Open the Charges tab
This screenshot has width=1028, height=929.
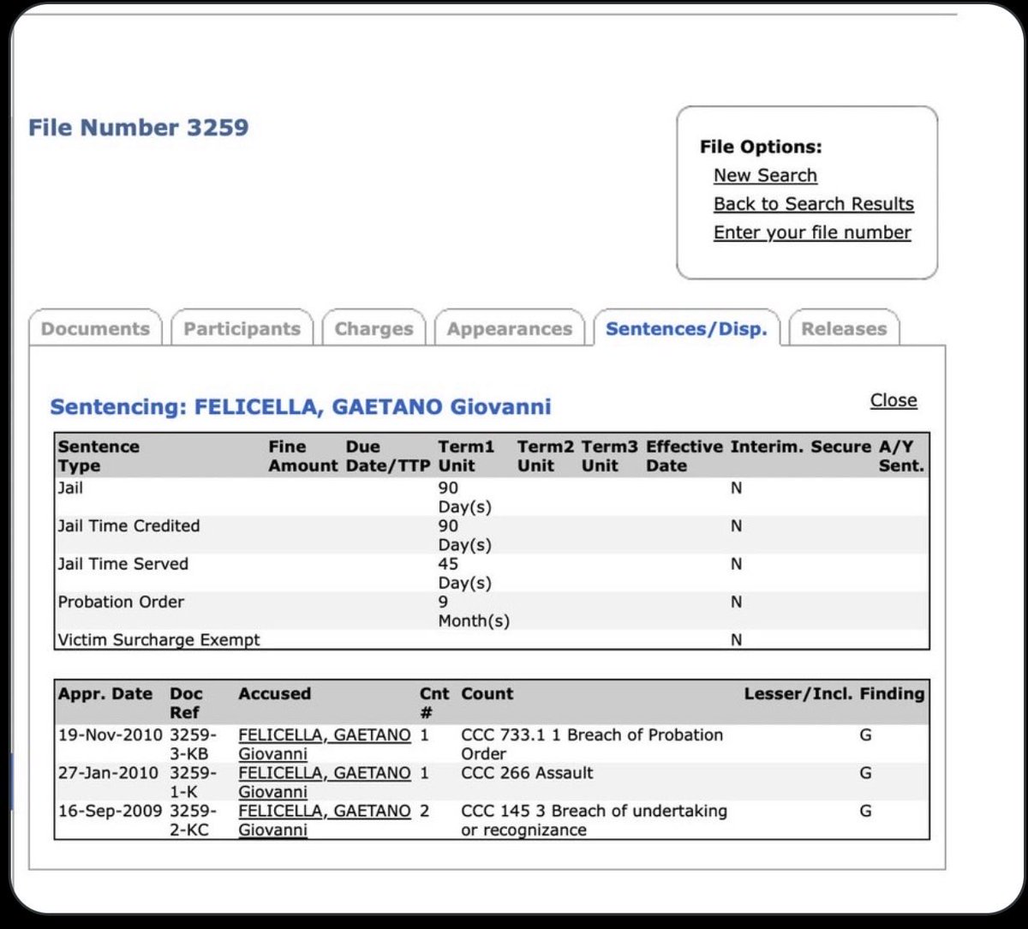tap(374, 328)
